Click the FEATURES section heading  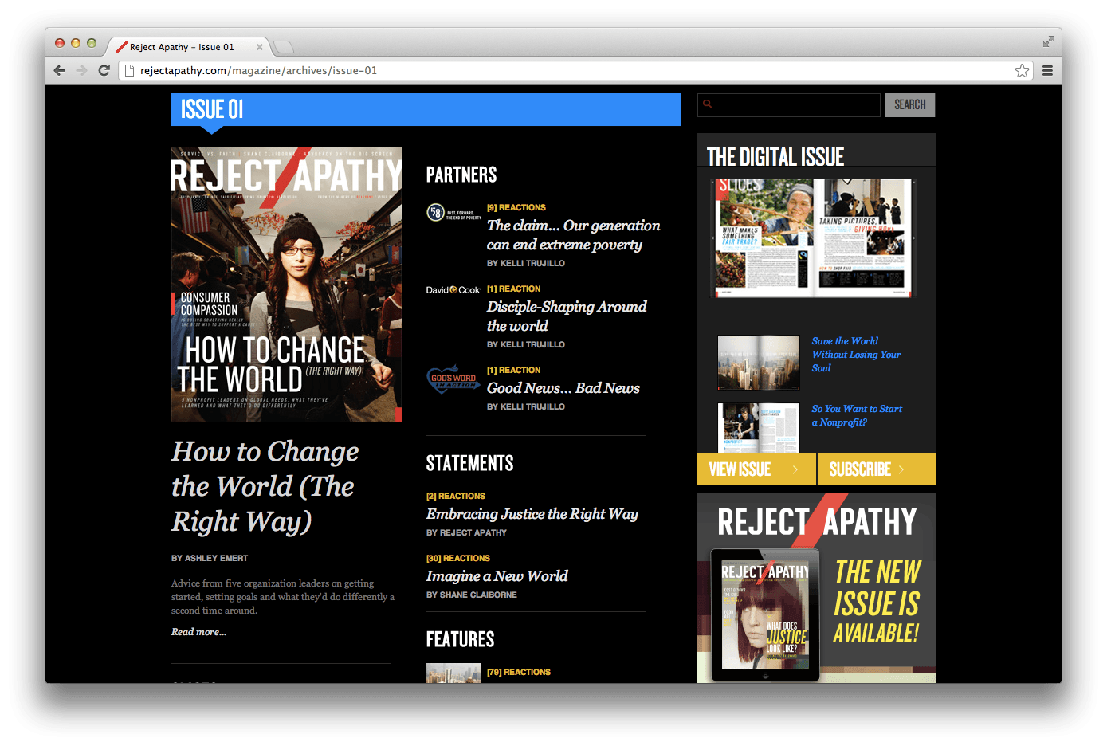click(460, 639)
